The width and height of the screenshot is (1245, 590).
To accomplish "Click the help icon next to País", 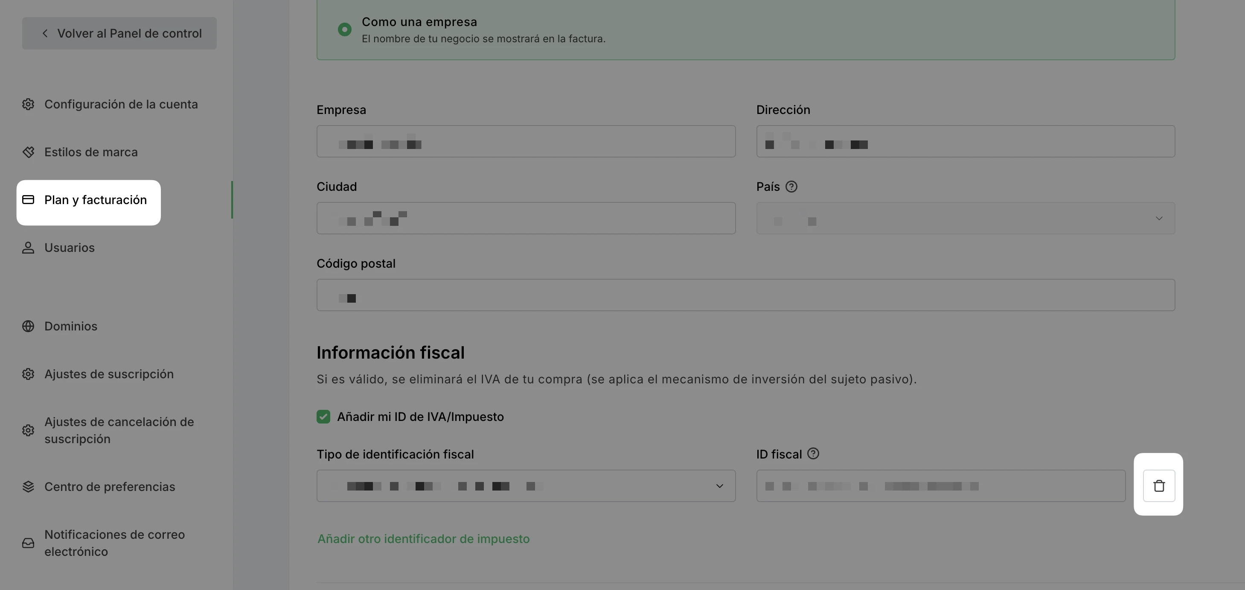I will coord(791,187).
